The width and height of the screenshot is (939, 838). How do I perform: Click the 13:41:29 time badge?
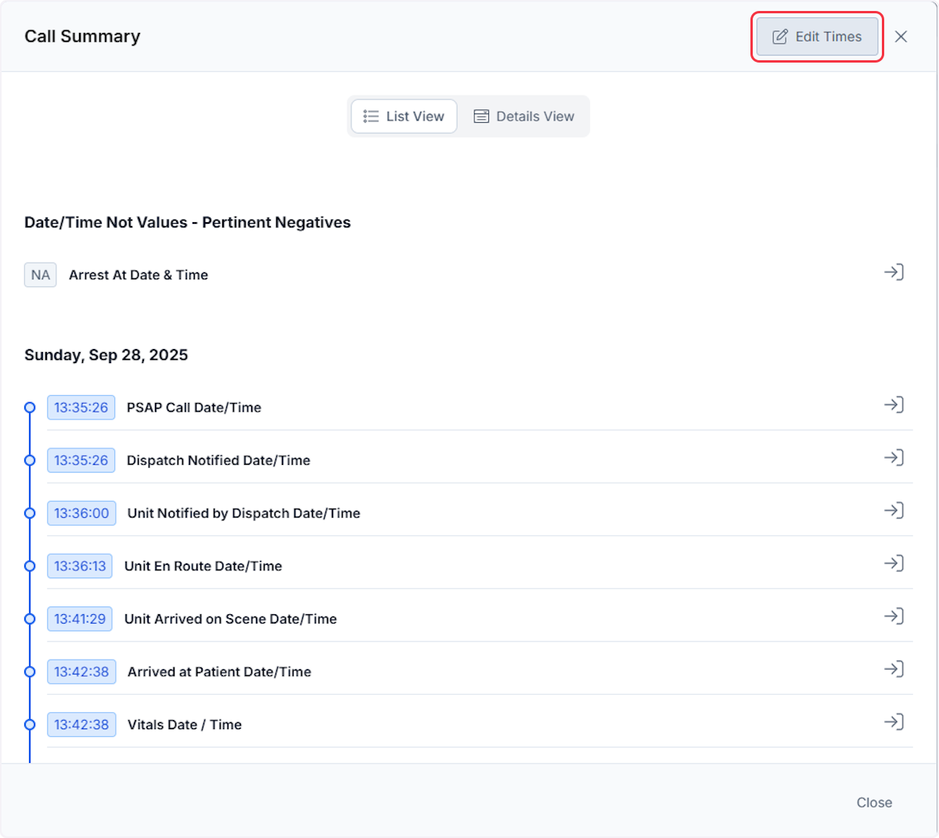(x=80, y=619)
